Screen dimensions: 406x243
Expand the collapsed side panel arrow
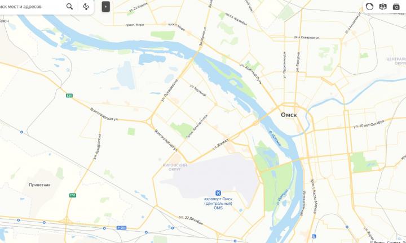105,7
